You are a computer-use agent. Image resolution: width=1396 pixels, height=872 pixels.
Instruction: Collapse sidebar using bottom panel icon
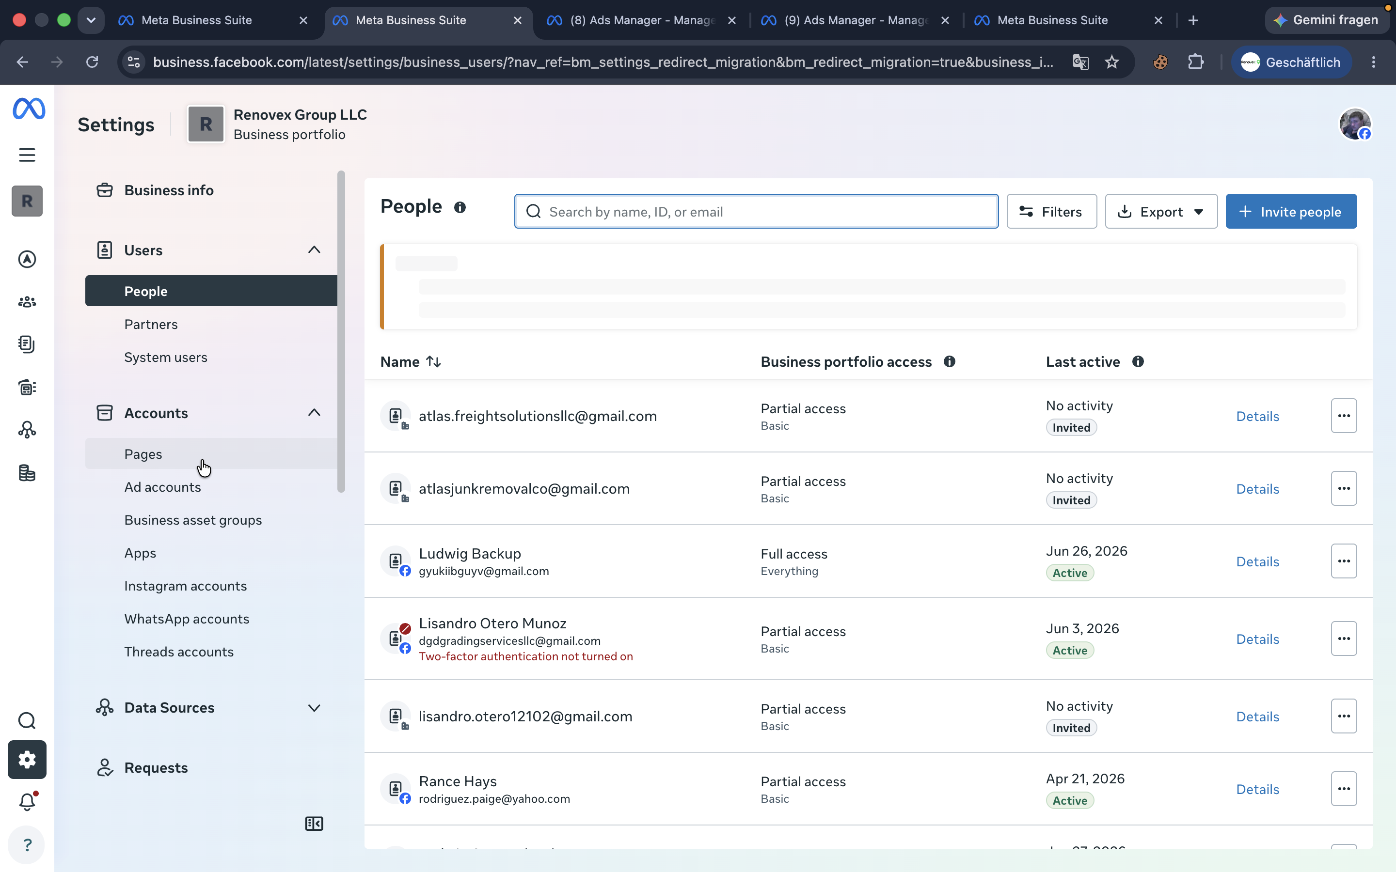(314, 824)
